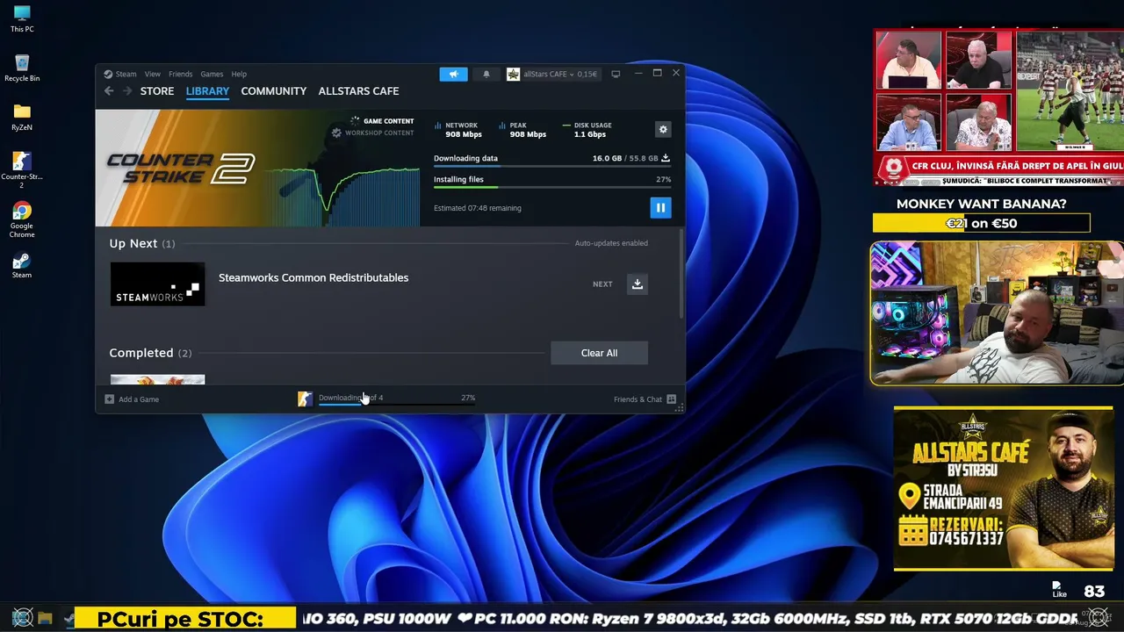Click the Counter-Strike icon in bottom bar
This screenshot has width=1124, height=632.
[305, 399]
